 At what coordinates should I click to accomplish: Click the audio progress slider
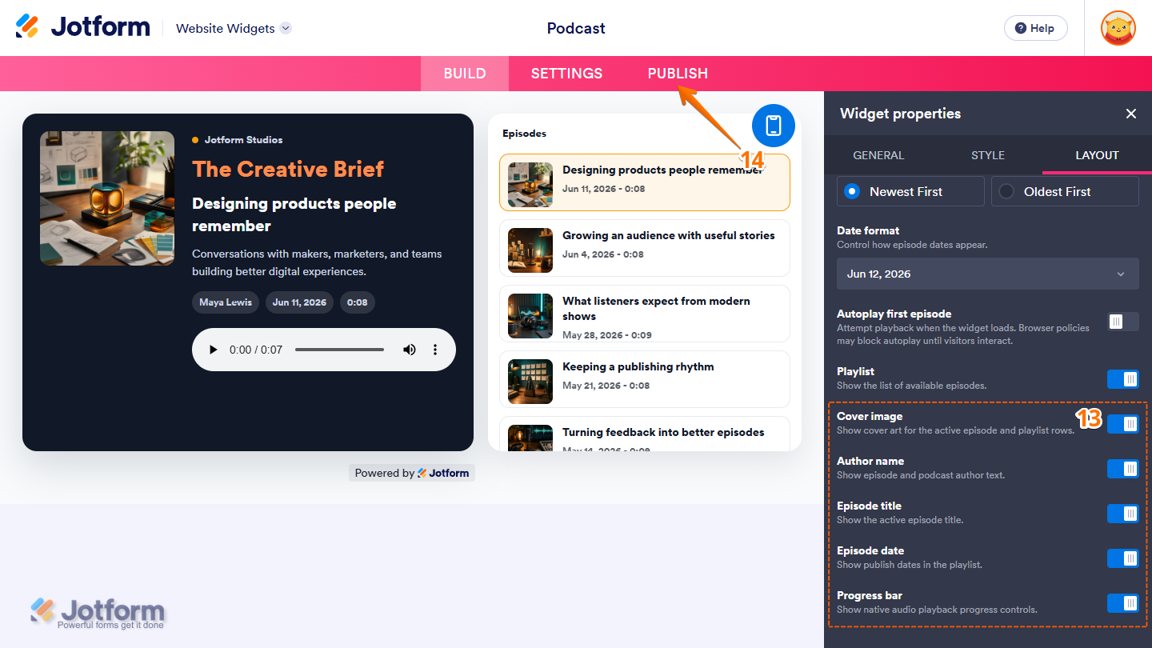click(x=339, y=350)
